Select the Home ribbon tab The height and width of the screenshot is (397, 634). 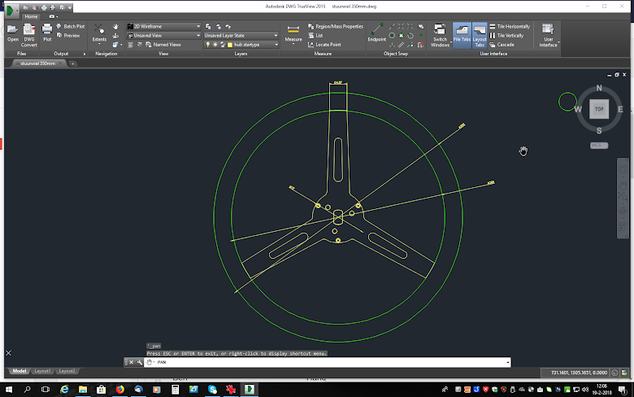click(x=30, y=16)
